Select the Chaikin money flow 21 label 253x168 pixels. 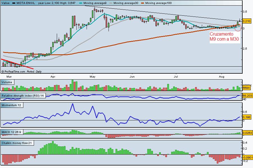coord(17,143)
